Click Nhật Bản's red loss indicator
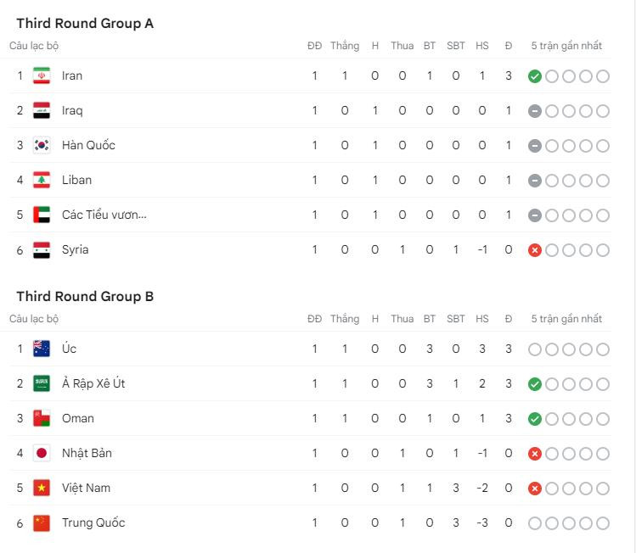Image resolution: width=636 pixels, height=553 pixels. (534, 454)
